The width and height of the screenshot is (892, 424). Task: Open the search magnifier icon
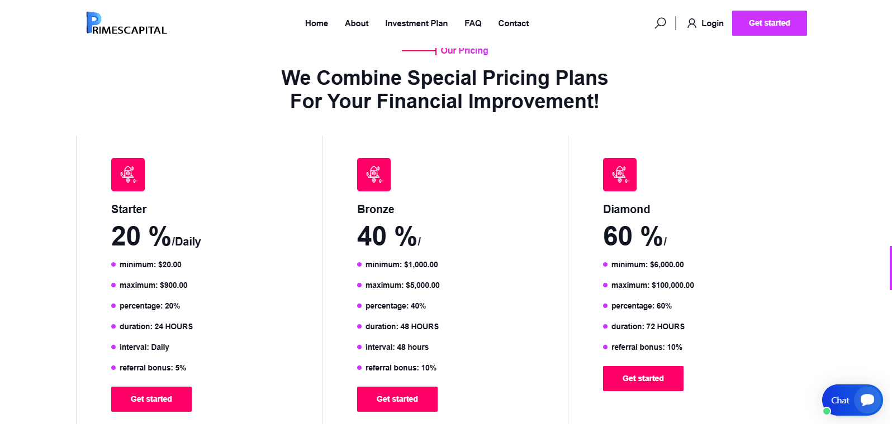click(x=660, y=23)
